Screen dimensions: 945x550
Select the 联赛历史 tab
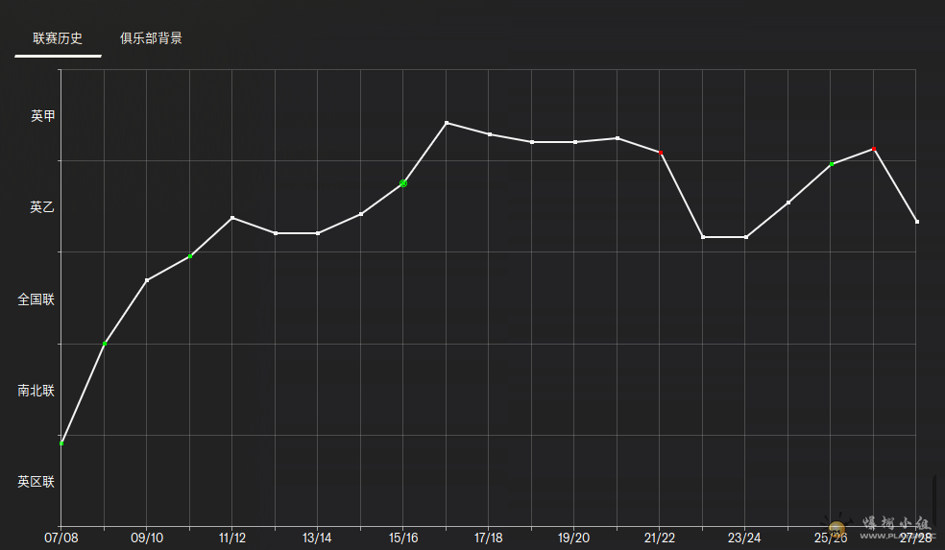pyautogui.click(x=58, y=38)
